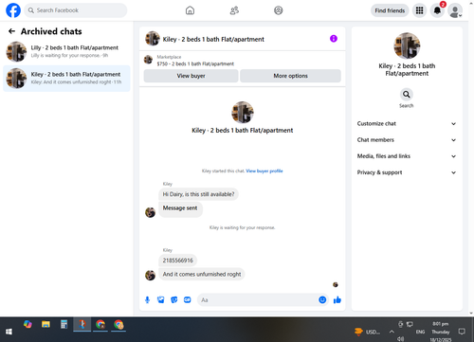The width and height of the screenshot is (474, 342).
Task: Click the message '2185566916'
Action: (178, 261)
